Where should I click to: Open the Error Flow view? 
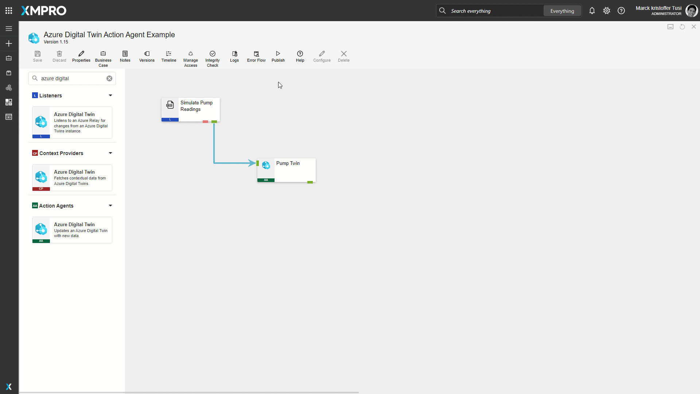coord(256,56)
